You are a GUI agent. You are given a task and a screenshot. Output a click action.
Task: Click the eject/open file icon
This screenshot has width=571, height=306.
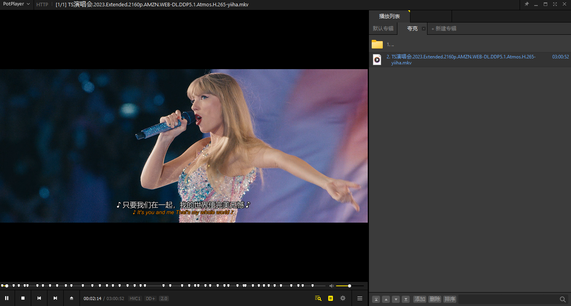tap(72, 298)
